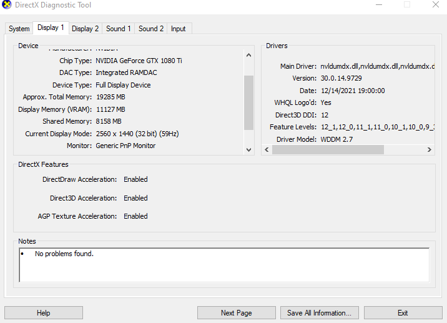The width and height of the screenshot is (447, 323).
Task: Select Direct3D Acceleration 'Enabled' value
Action: (x=135, y=198)
